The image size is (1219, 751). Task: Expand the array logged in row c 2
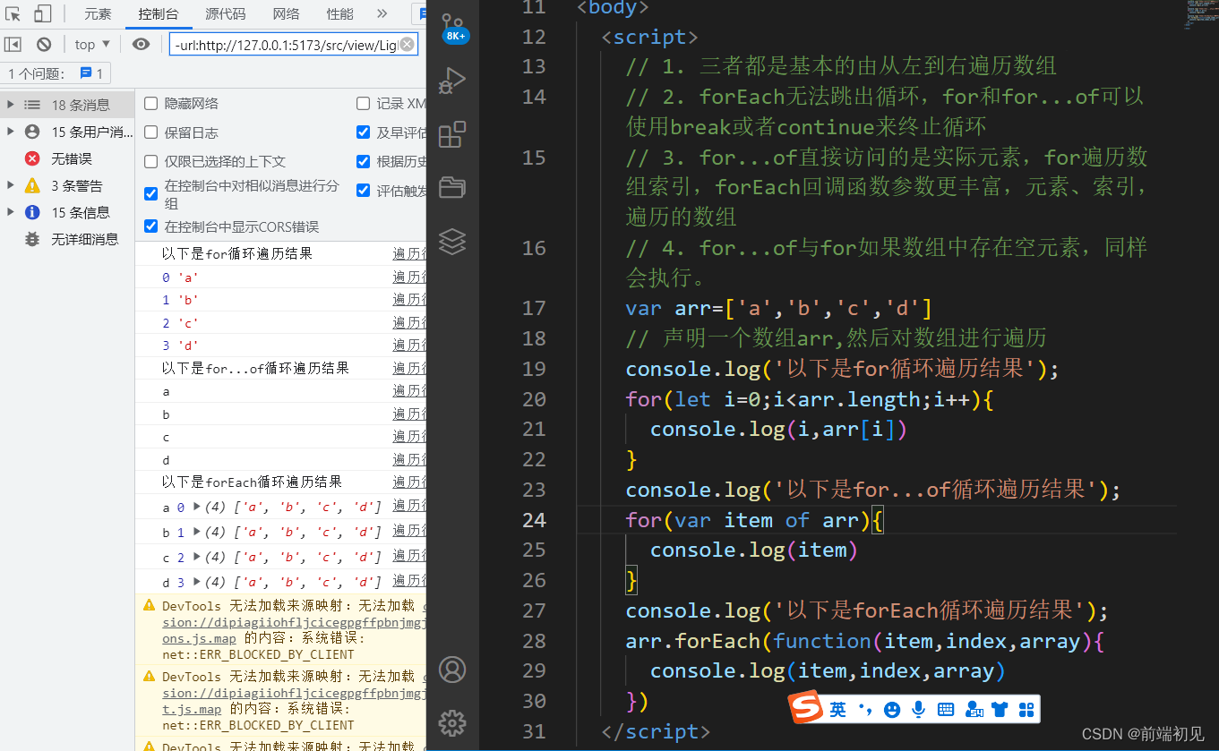tap(198, 557)
